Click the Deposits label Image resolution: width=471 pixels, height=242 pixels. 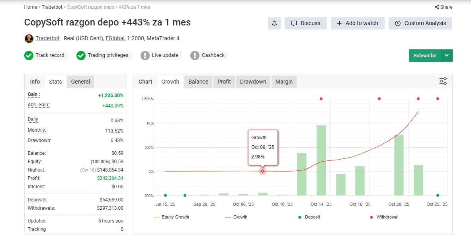37,200
